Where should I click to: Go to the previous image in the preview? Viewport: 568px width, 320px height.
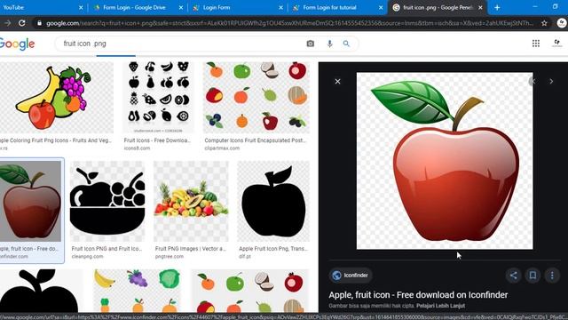533,82
